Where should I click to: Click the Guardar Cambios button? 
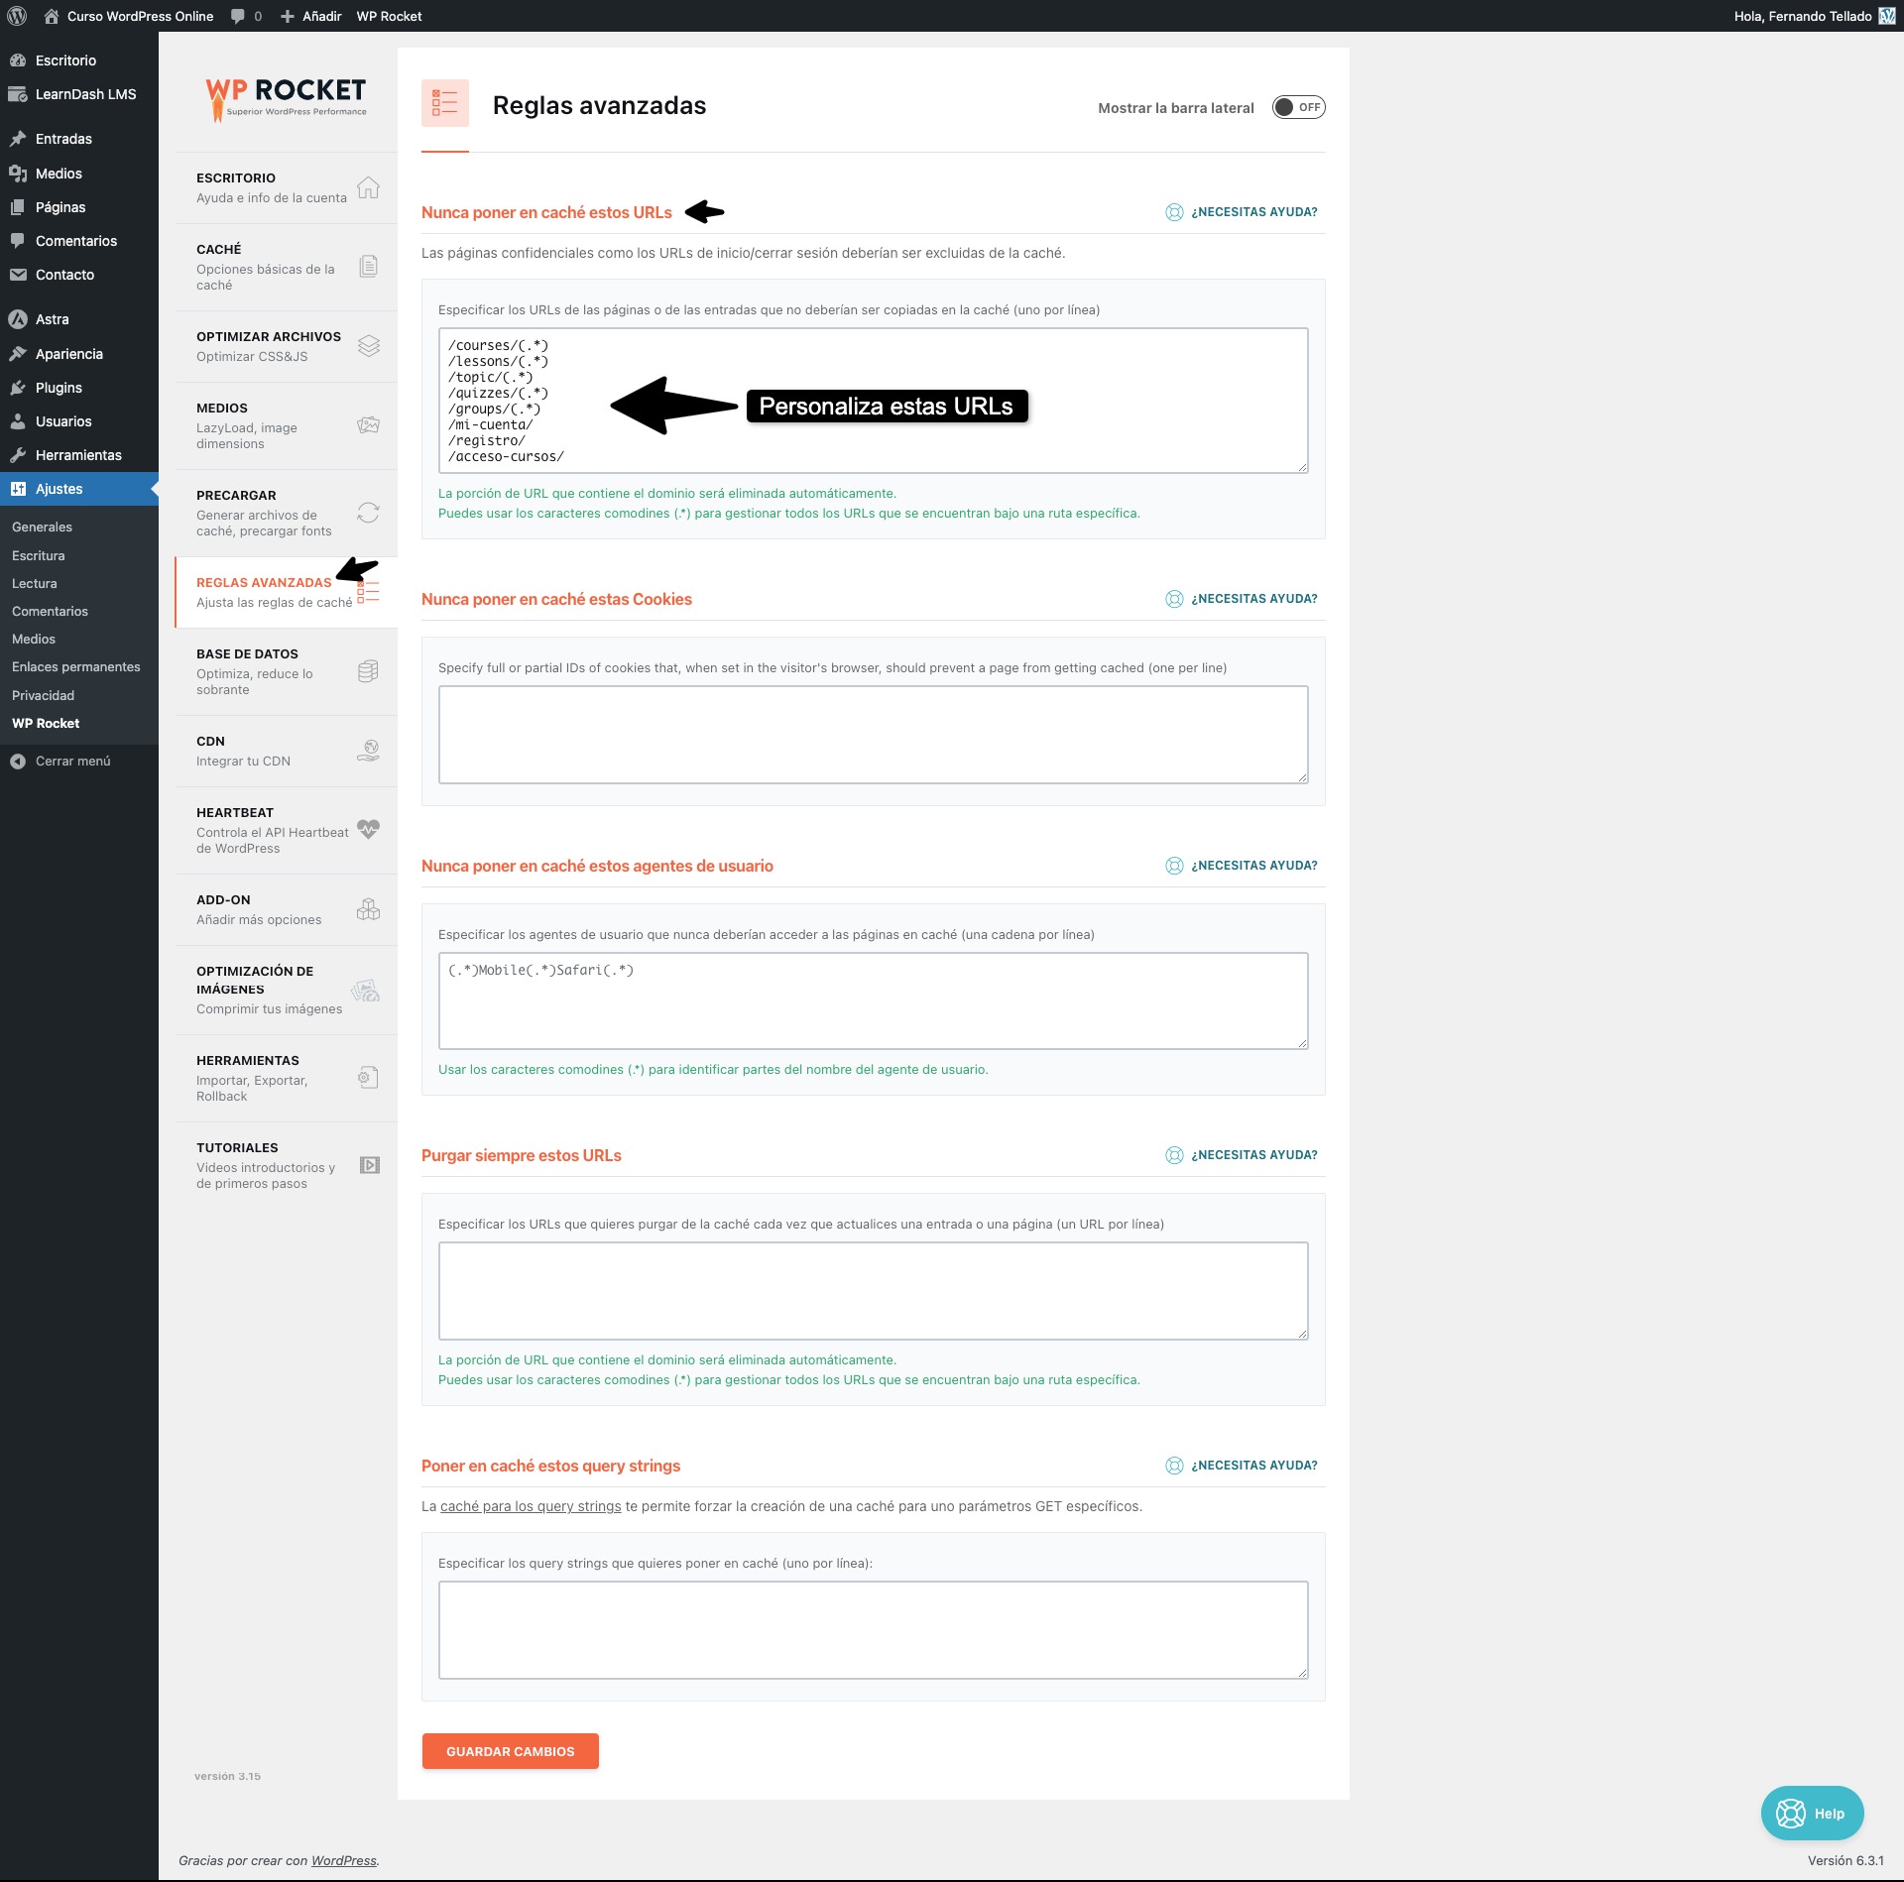tap(510, 1751)
